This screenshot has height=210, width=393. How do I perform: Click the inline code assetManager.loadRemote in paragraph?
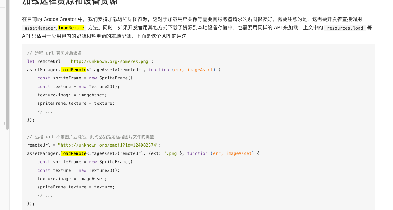pos(54,28)
